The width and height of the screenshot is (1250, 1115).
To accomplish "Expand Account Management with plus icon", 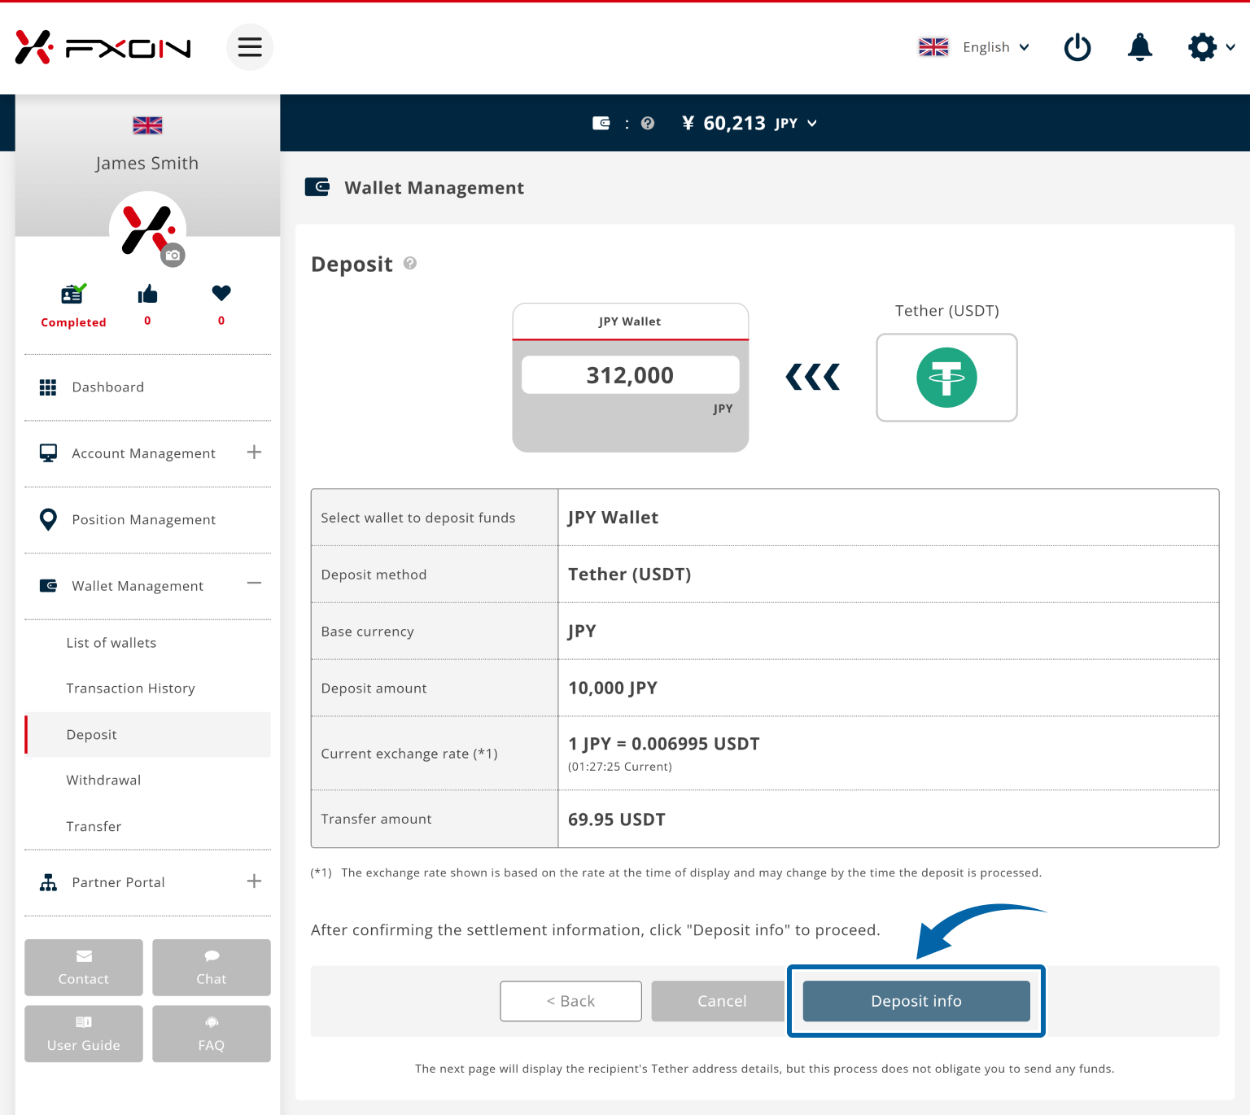I will pyautogui.click(x=254, y=452).
